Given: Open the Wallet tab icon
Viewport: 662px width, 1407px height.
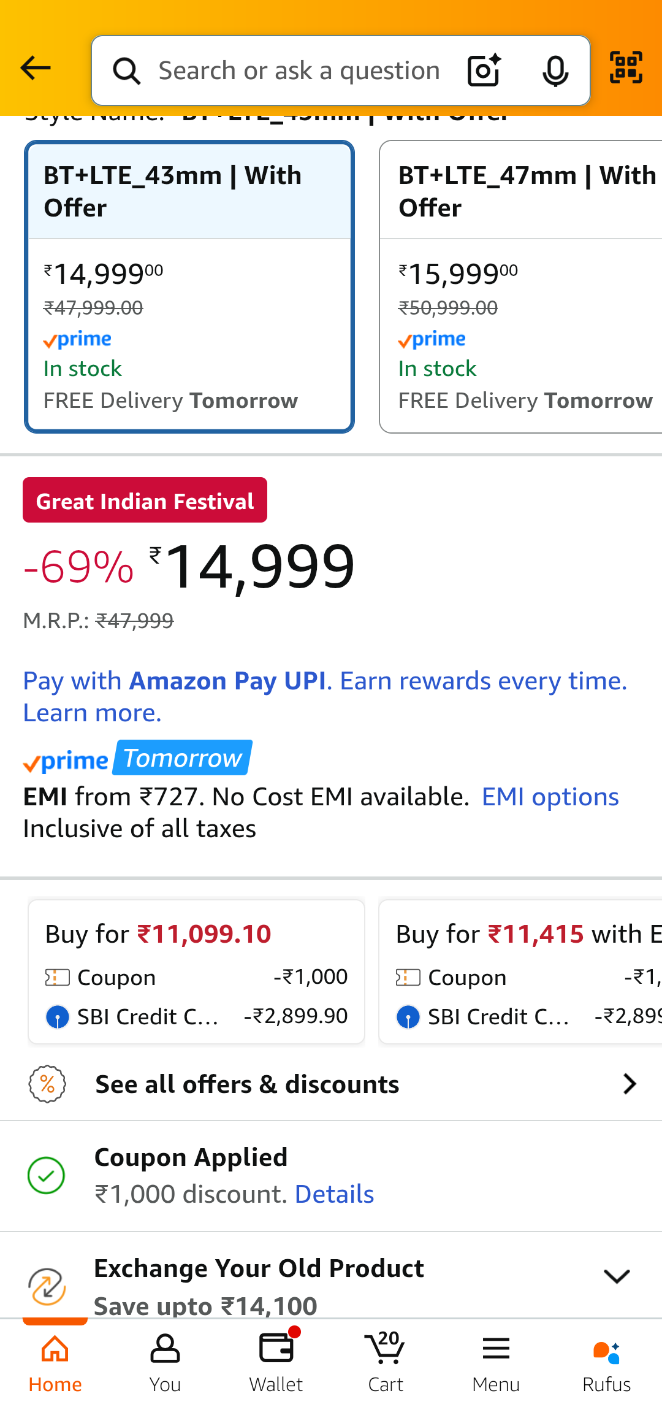Looking at the screenshot, I should coord(276,1359).
